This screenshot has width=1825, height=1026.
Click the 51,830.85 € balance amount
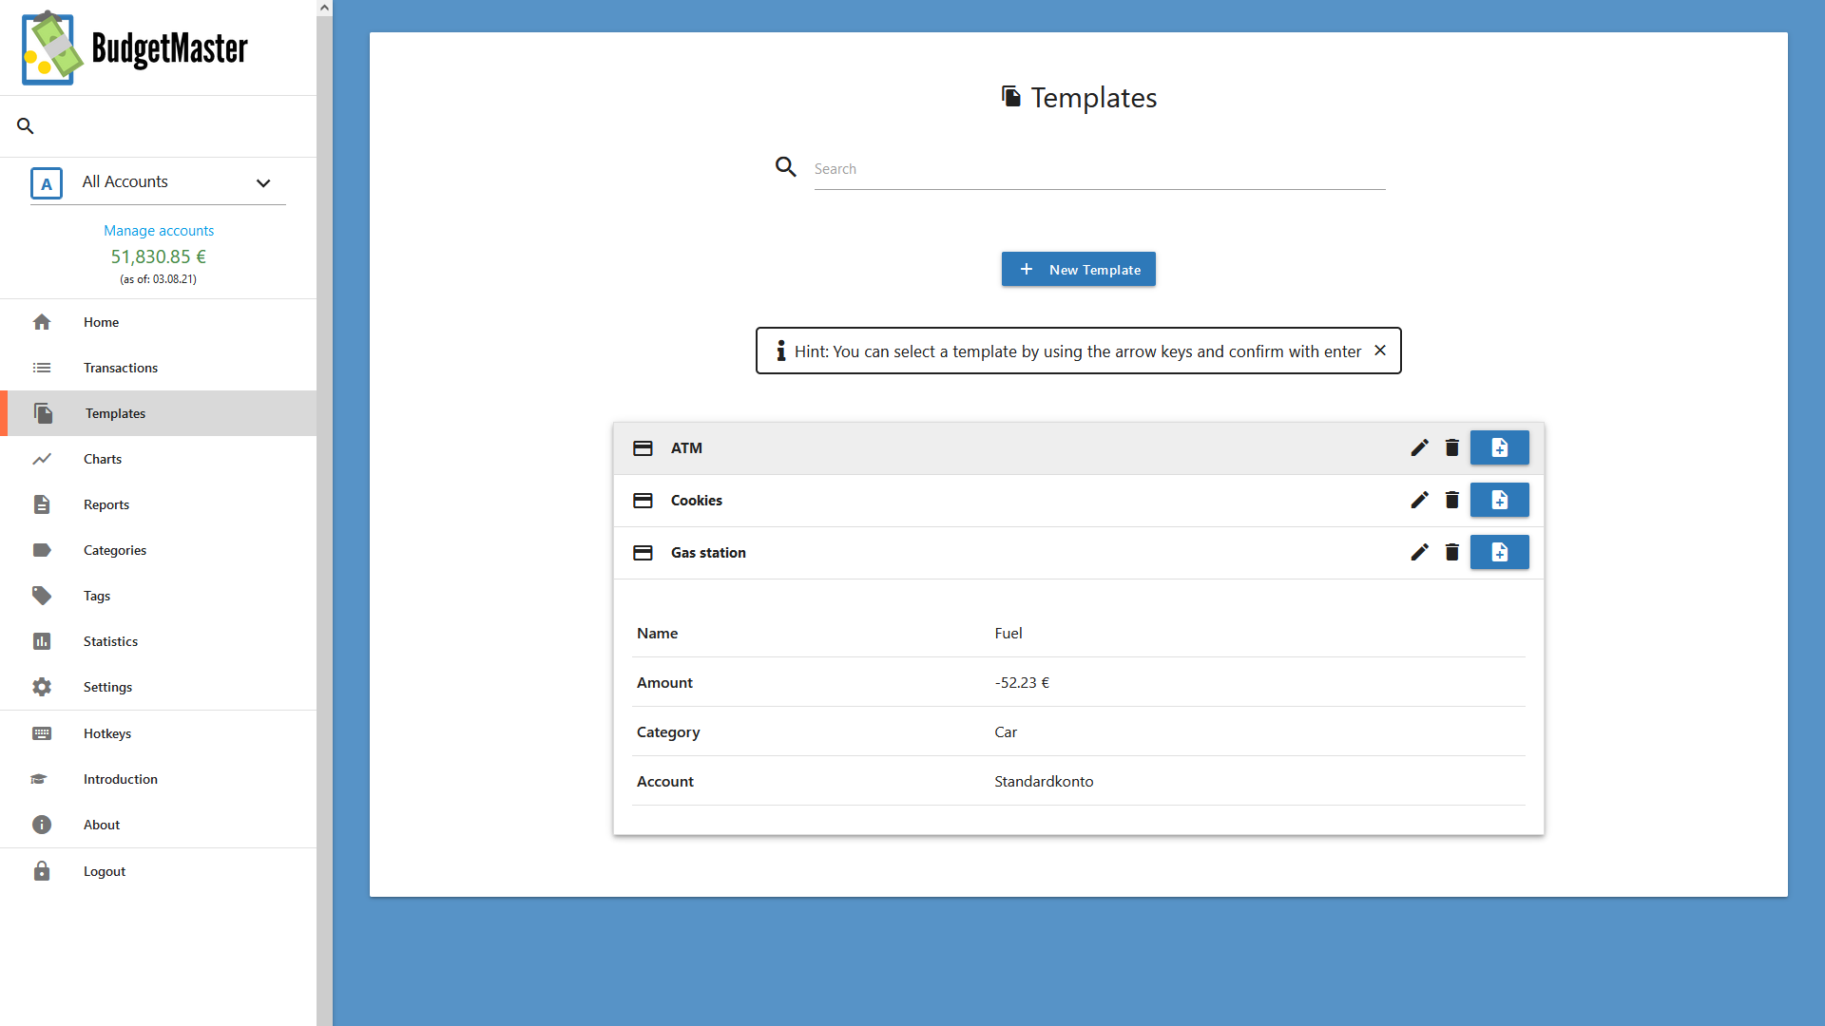pos(159,256)
